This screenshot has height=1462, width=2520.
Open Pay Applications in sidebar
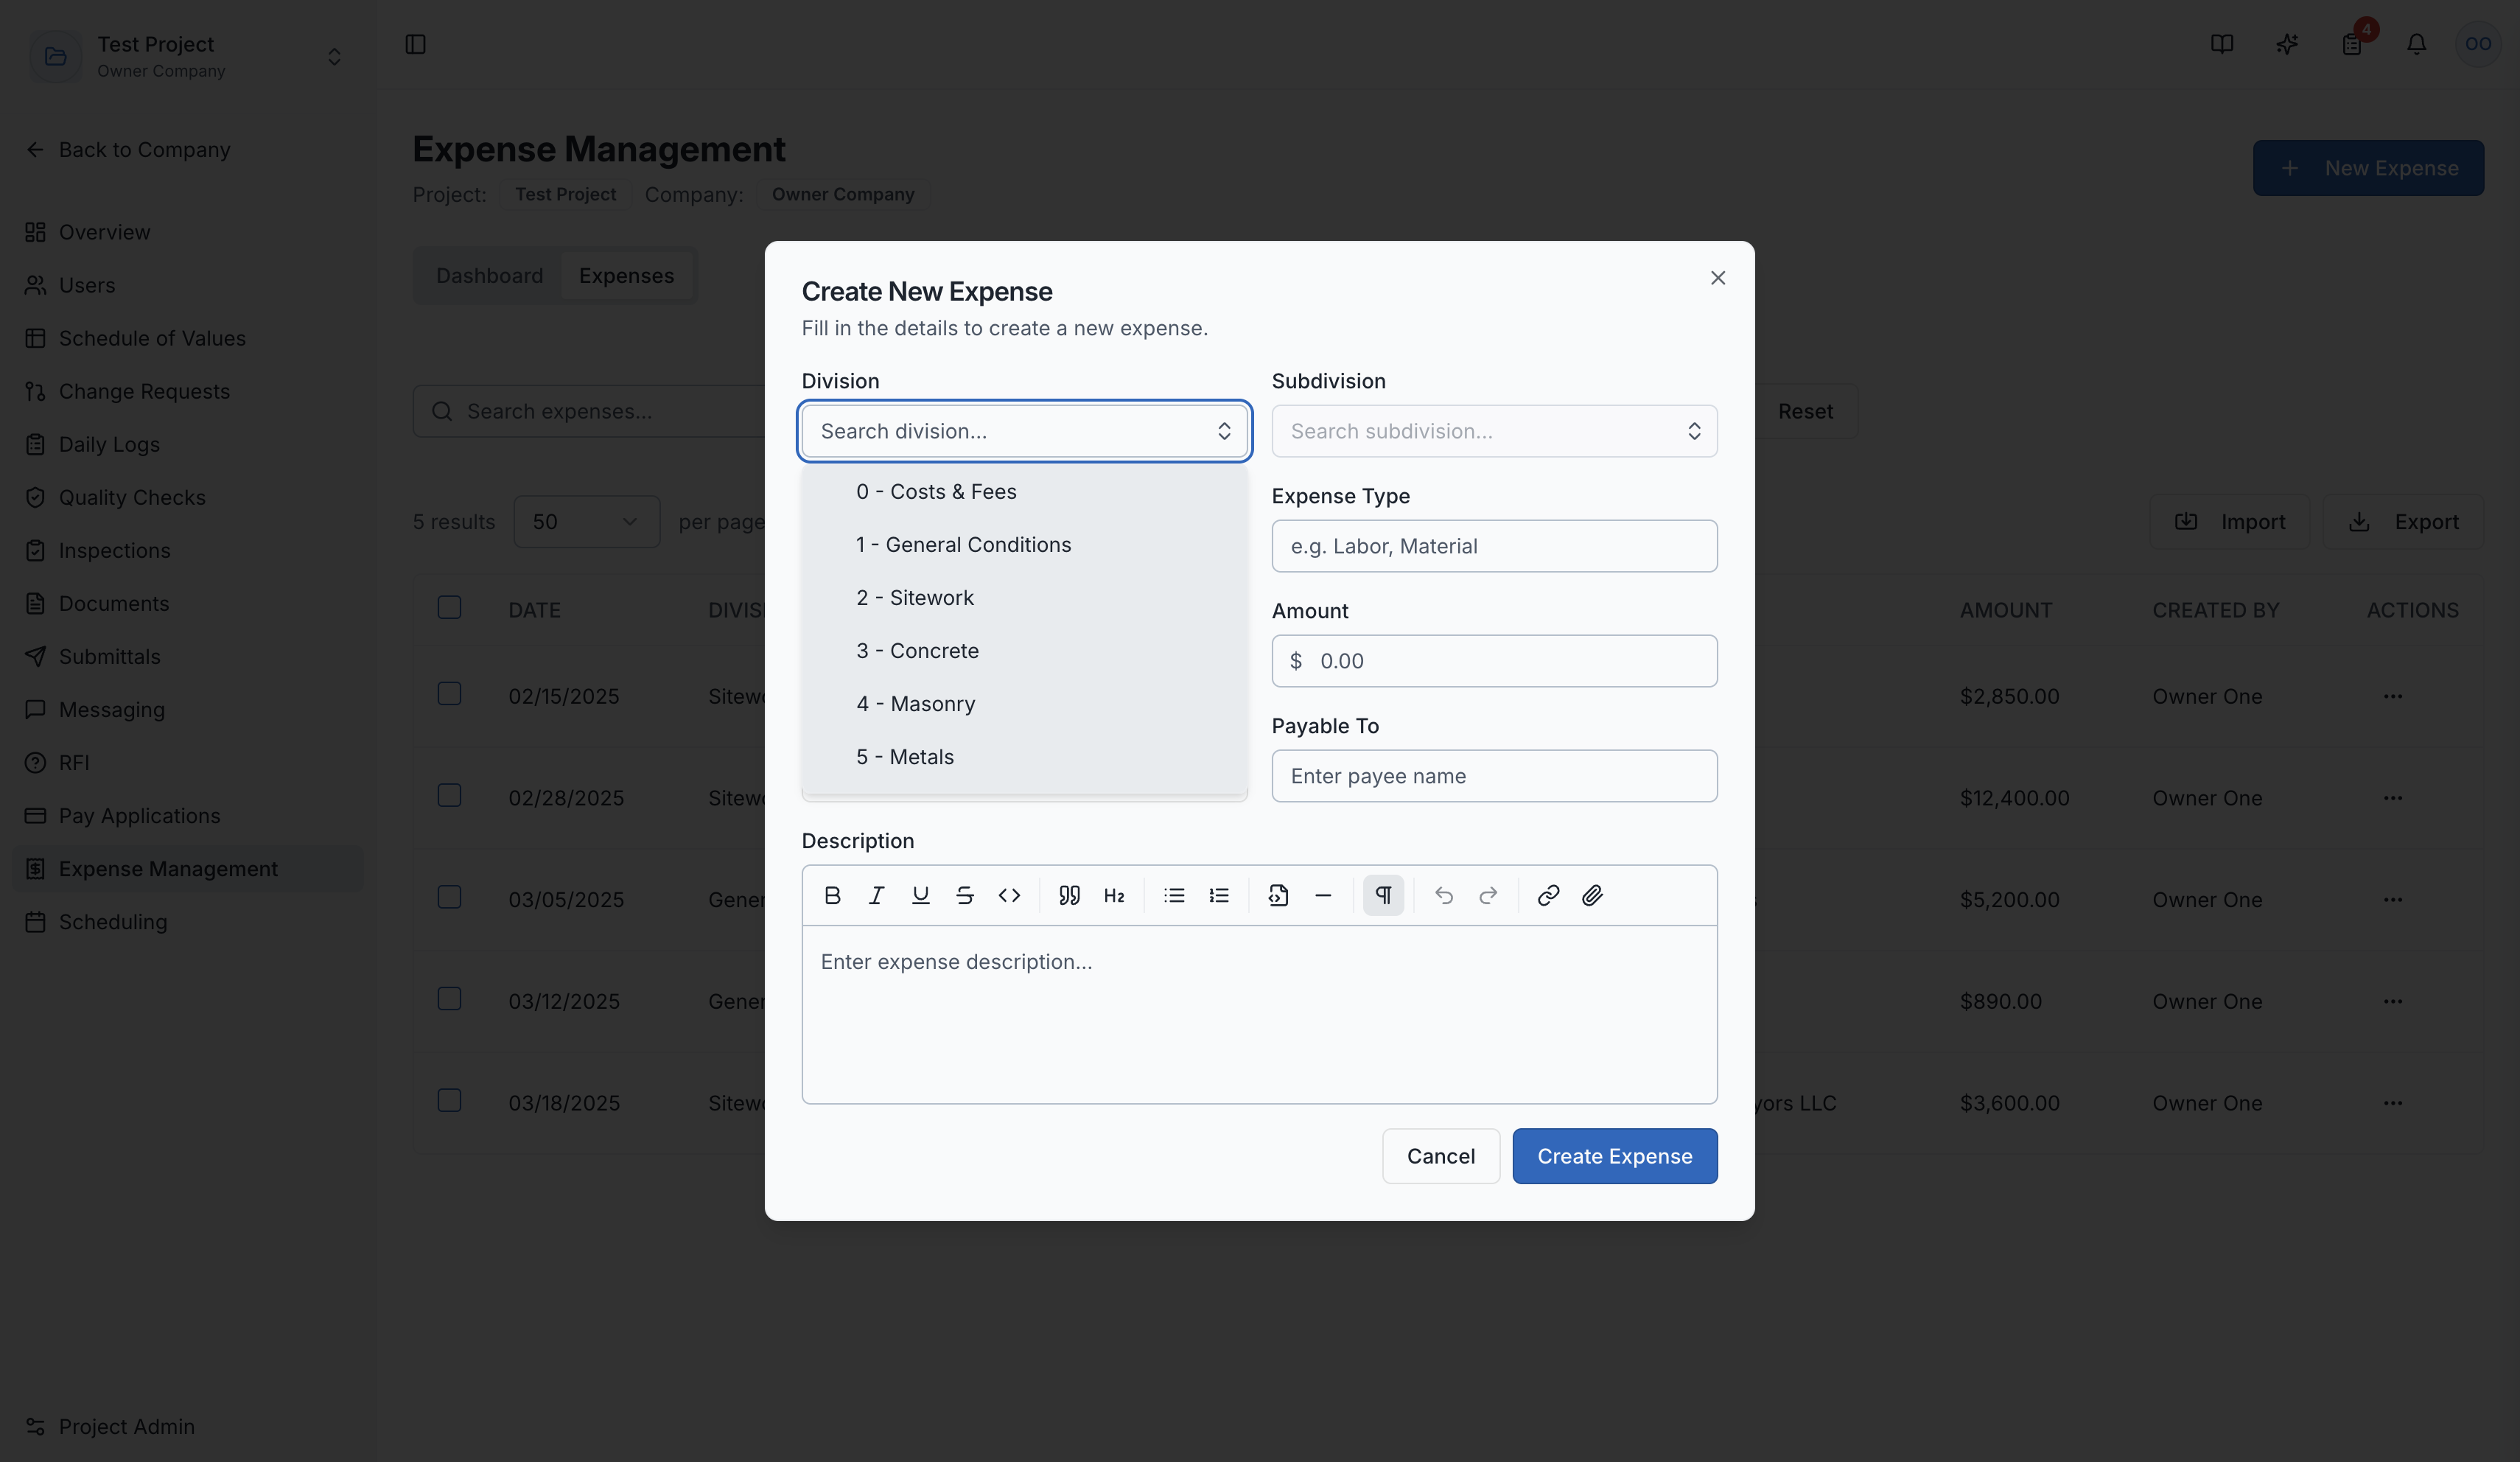pos(188,816)
